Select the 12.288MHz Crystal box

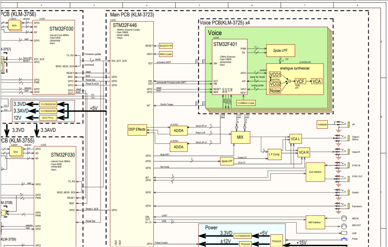246,103
